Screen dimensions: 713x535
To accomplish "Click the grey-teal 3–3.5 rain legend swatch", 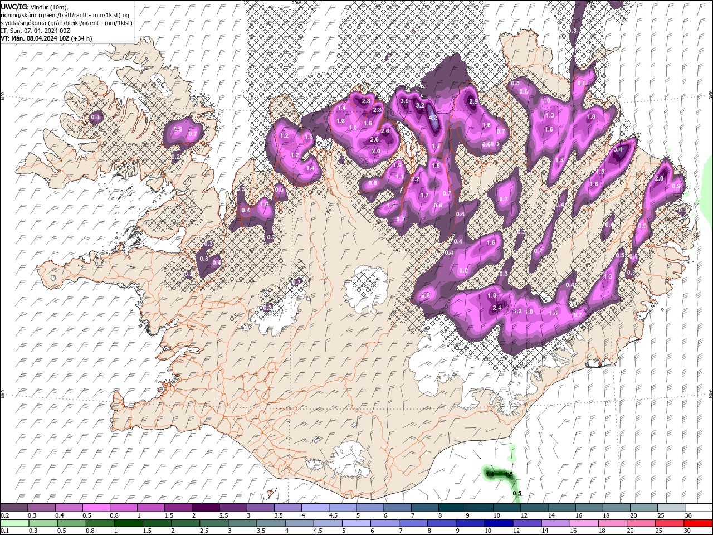I will (x=243, y=523).
